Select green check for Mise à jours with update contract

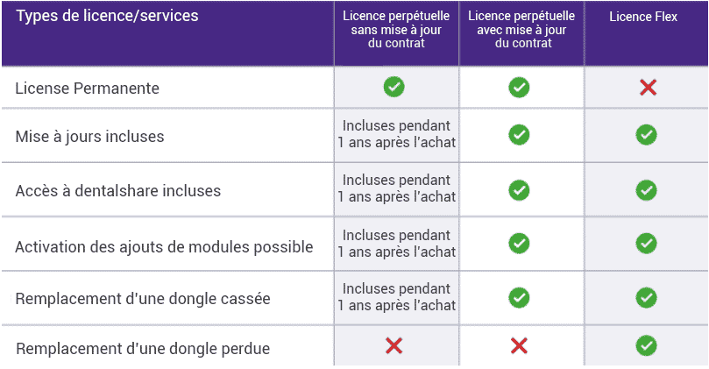[x=519, y=135]
